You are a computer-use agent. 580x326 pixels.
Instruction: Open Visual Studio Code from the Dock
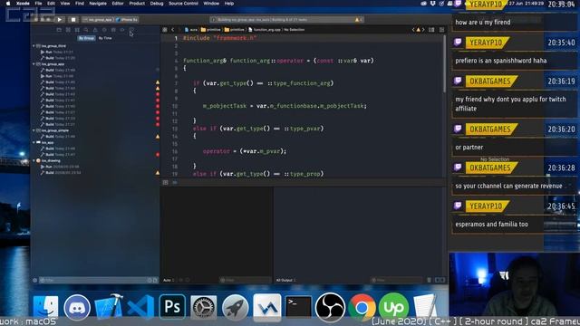tap(140, 307)
